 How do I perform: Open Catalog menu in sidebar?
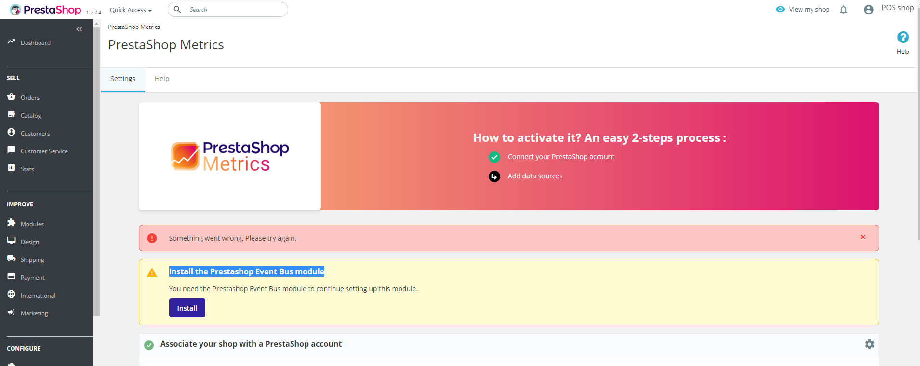31,116
